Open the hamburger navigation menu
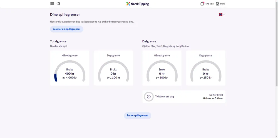 coord(52,4)
